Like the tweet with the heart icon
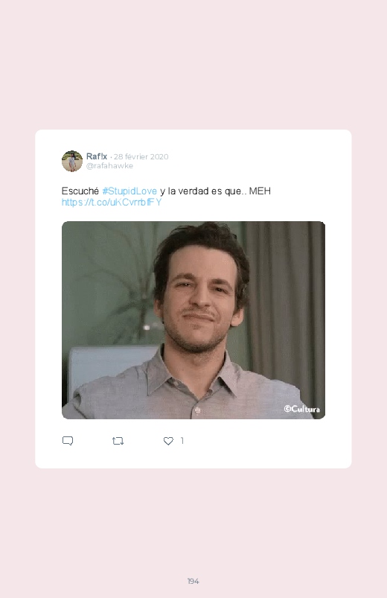387x598 pixels. point(168,441)
